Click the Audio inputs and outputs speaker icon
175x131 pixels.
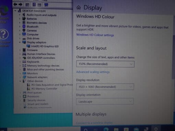coord(24,15)
